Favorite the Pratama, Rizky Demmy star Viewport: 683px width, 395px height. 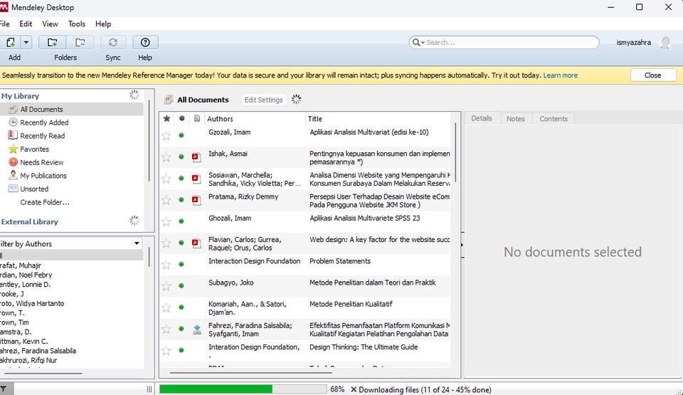coord(166,200)
